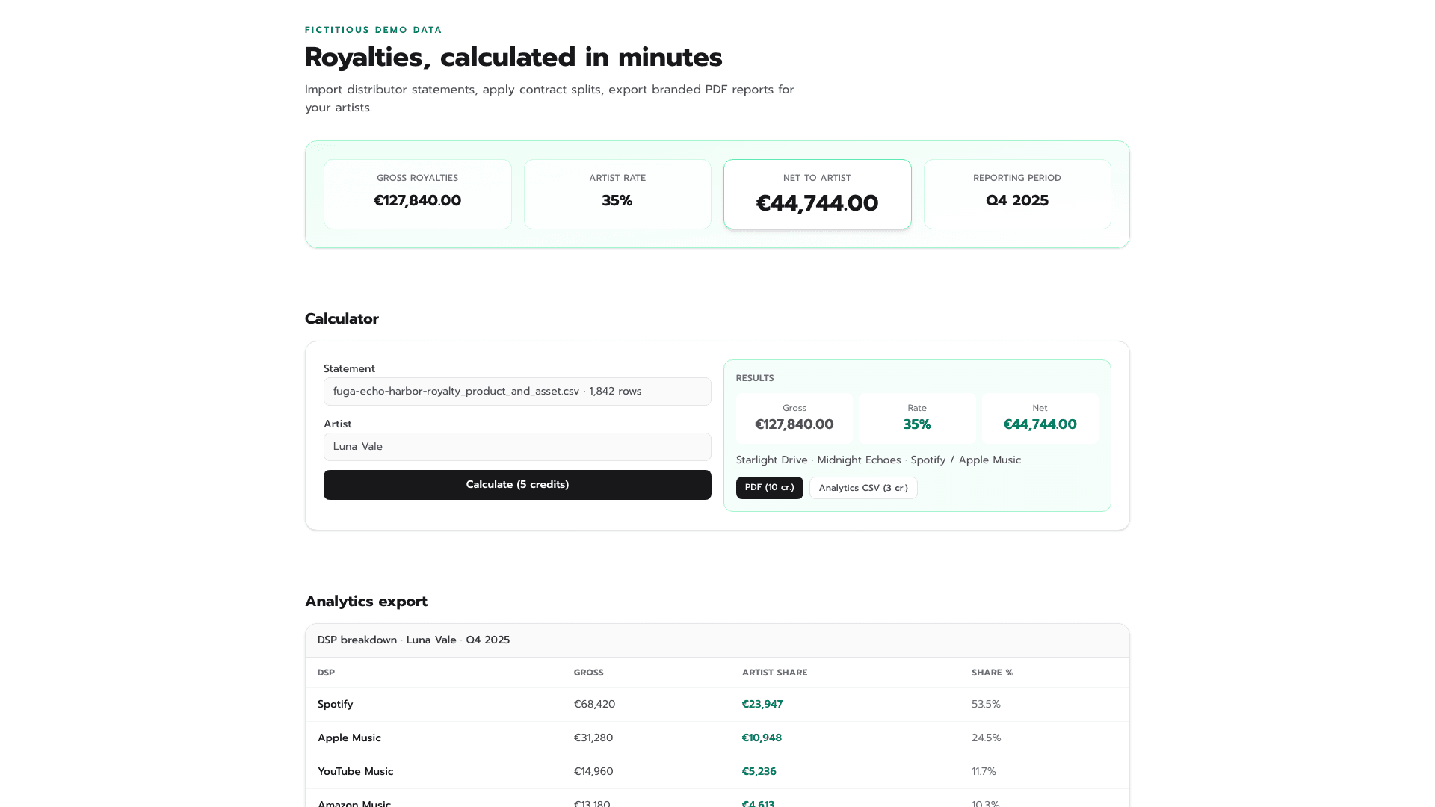This screenshot has width=1435, height=807.
Task: Click the Artist field showing Luna Vale
Action: click(x=517, y=447)
